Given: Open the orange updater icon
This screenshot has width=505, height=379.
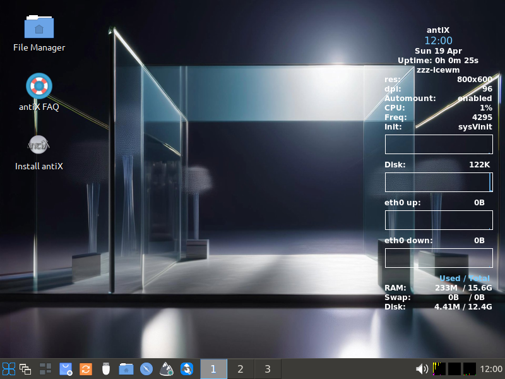Looking at the screenshot, I should tap(86, 369).
